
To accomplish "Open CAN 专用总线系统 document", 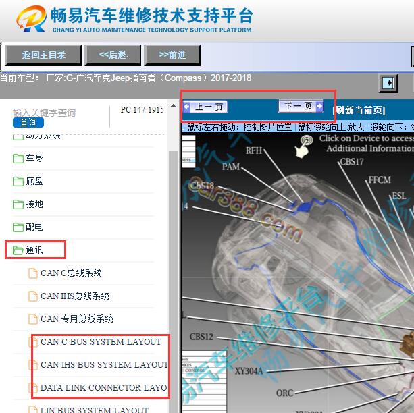I will pyautogui.click(x=77, y=319).
